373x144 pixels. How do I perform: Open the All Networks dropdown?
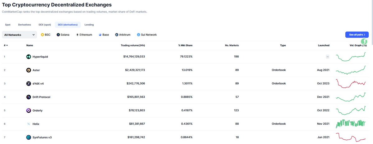pyautogui.click(x=20, y=35)
